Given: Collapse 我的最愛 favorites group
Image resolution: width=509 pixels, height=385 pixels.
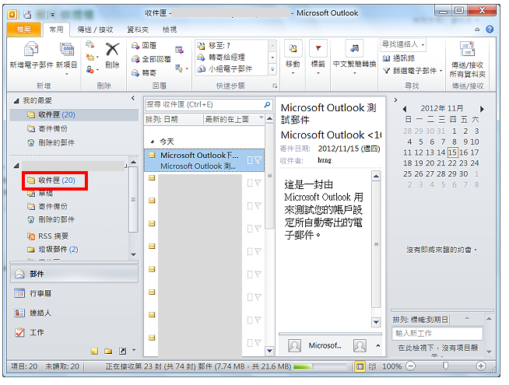Looking at the screenshot, I should (16, 101).
